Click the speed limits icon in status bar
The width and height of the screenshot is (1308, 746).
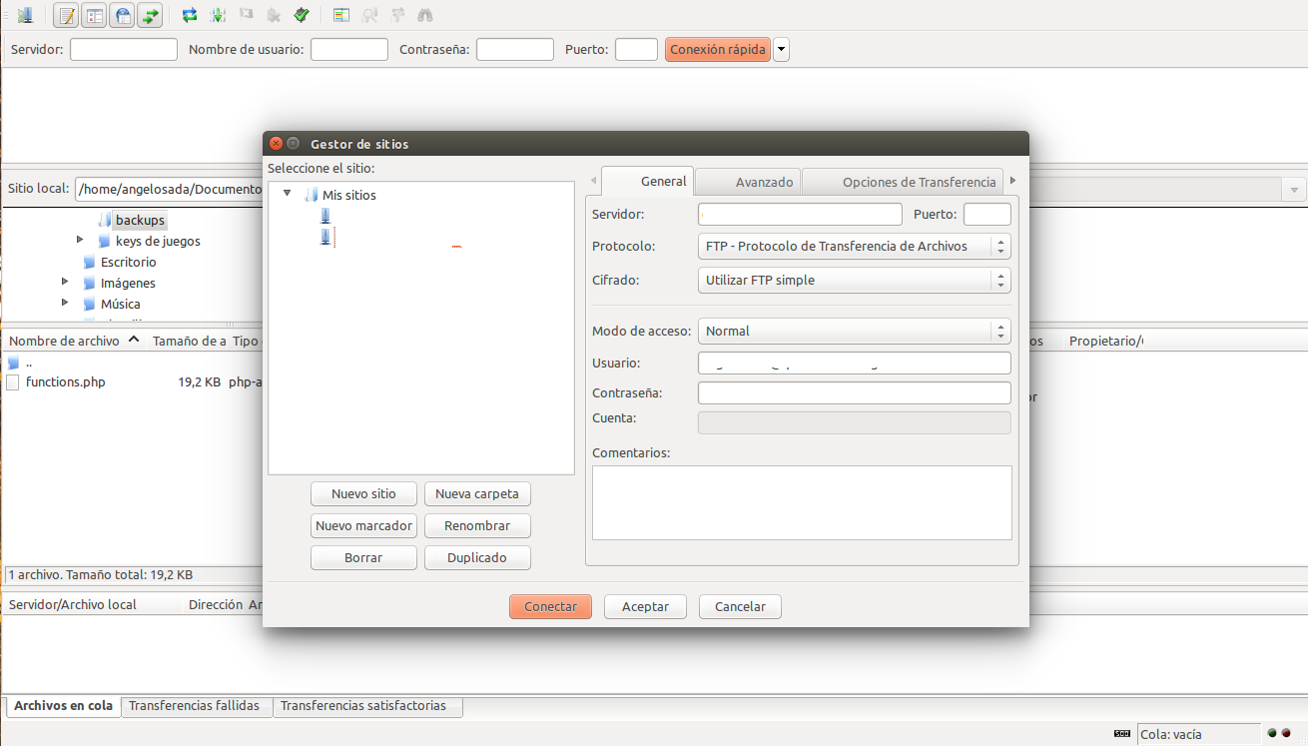pyautogui.click(x=1122, y=734)
